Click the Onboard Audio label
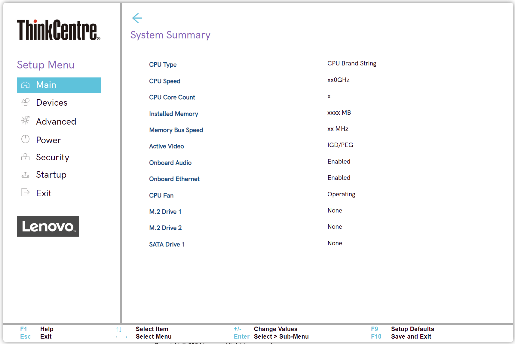 pos(170,163)
